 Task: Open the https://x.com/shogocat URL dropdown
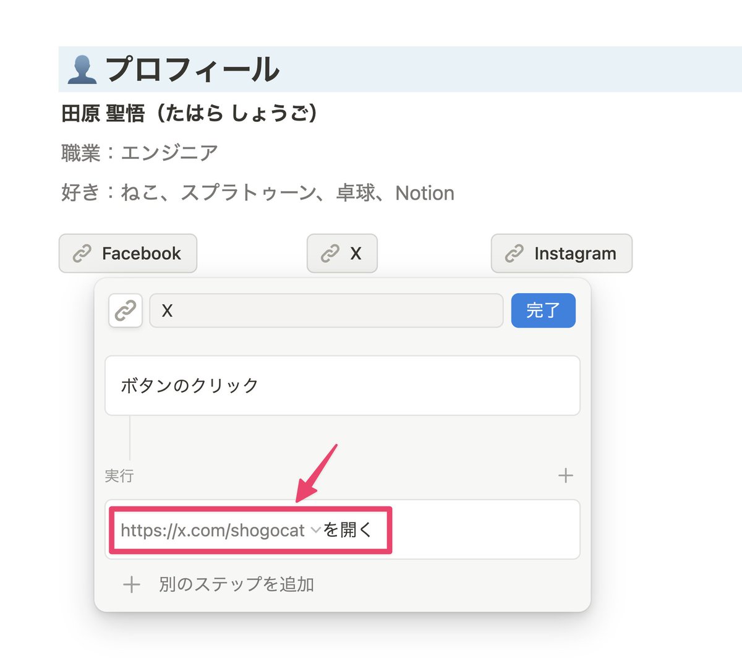pos(220,531)
